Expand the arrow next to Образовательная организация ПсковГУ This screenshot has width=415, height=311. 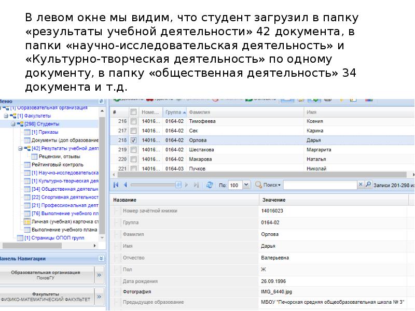pos(99,275)
